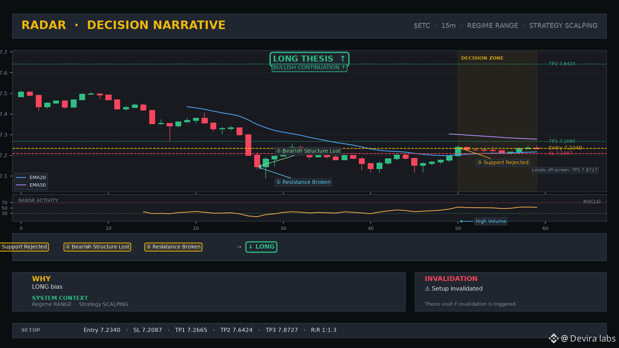619x348 pixels.
Task: Click the Levels off-screen TP3 note
Action: (565, 170)
